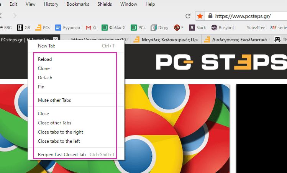Open the BBC bookmark
This screenshot has height=173, width=287.
tap(5, 28)
